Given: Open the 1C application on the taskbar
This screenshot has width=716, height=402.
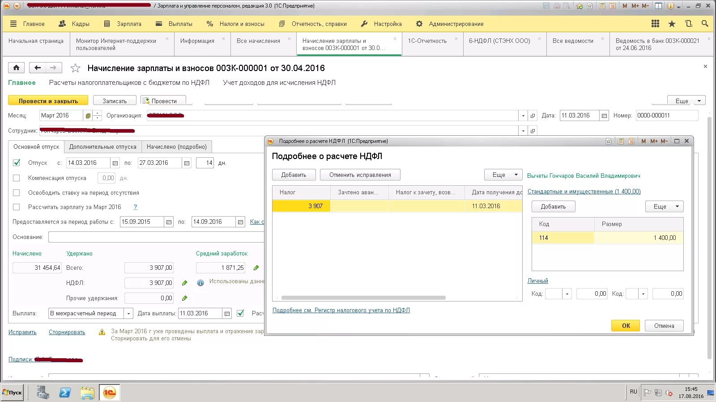Looking at the screenshot, I should click(109, 393).
